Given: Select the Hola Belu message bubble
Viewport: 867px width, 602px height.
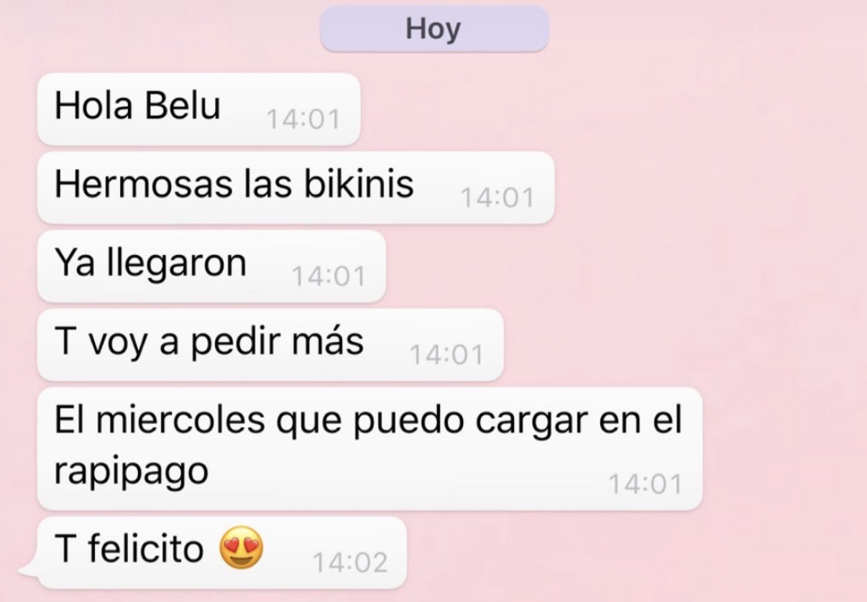Looking at the screenshot, I should [x=198, y=109].
